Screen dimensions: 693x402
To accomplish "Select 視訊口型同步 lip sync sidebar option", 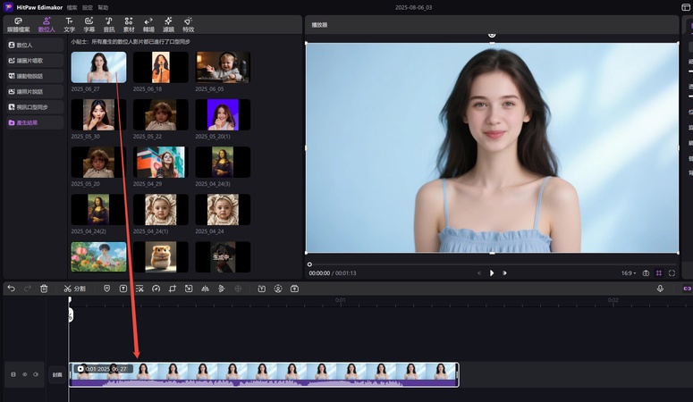I will 35,107.
